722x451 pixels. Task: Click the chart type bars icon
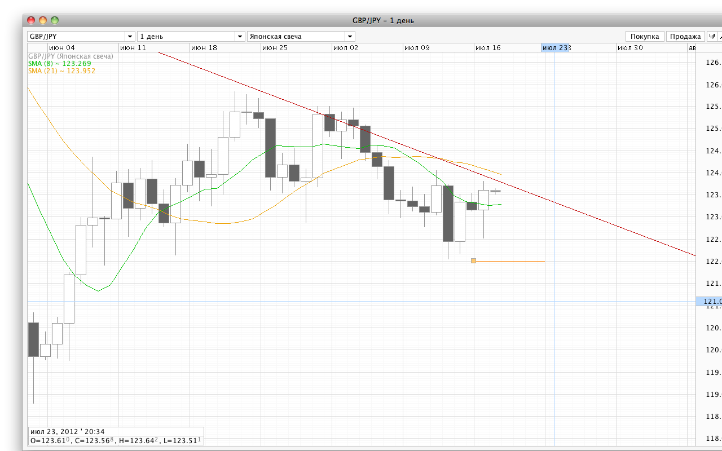point(712,36)
